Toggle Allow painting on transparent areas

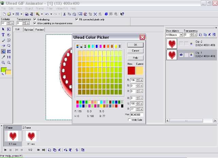click(35, 23)
